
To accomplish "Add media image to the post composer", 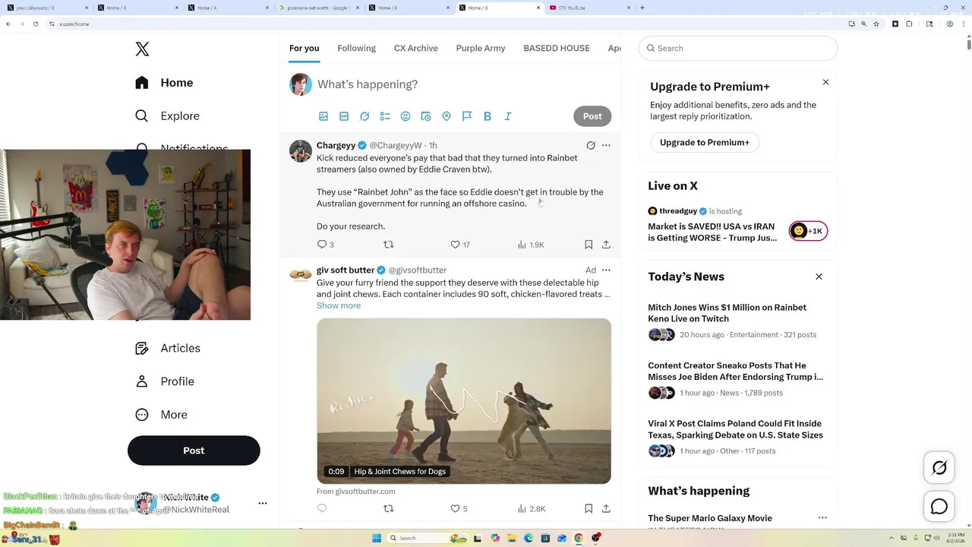I will point(323,116).
